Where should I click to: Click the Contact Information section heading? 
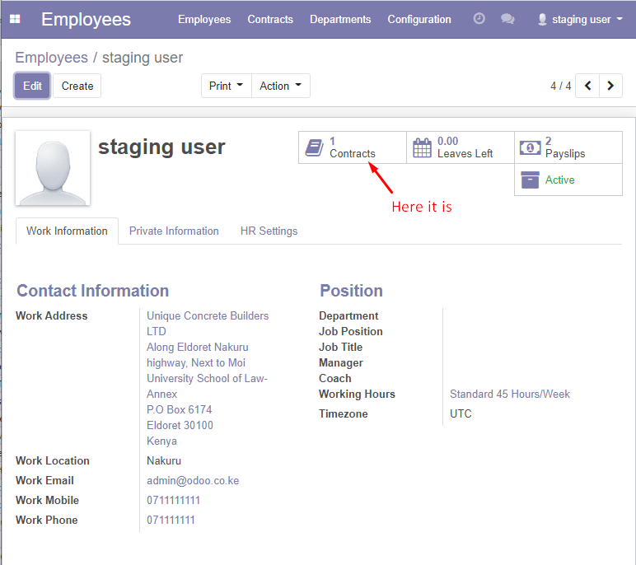(92, 291)
